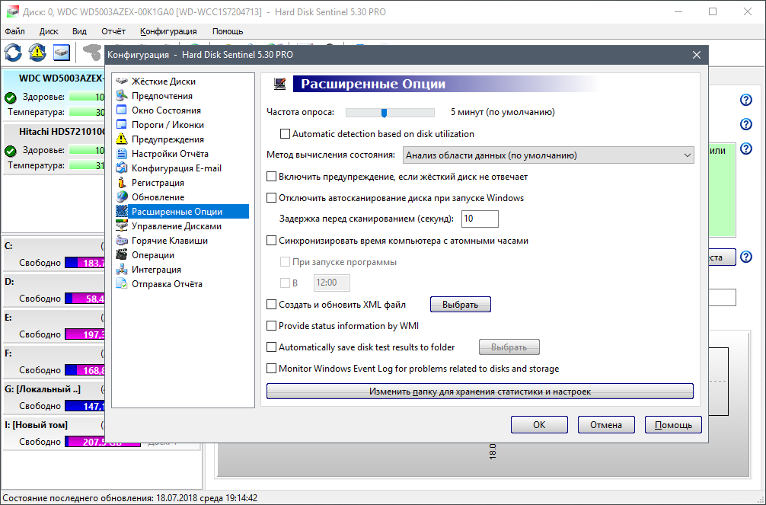Viewport: 766px width, 505px height.
Task: Click OK to confirm configuration
Action: pyautogui.click(x=539, y=425)
